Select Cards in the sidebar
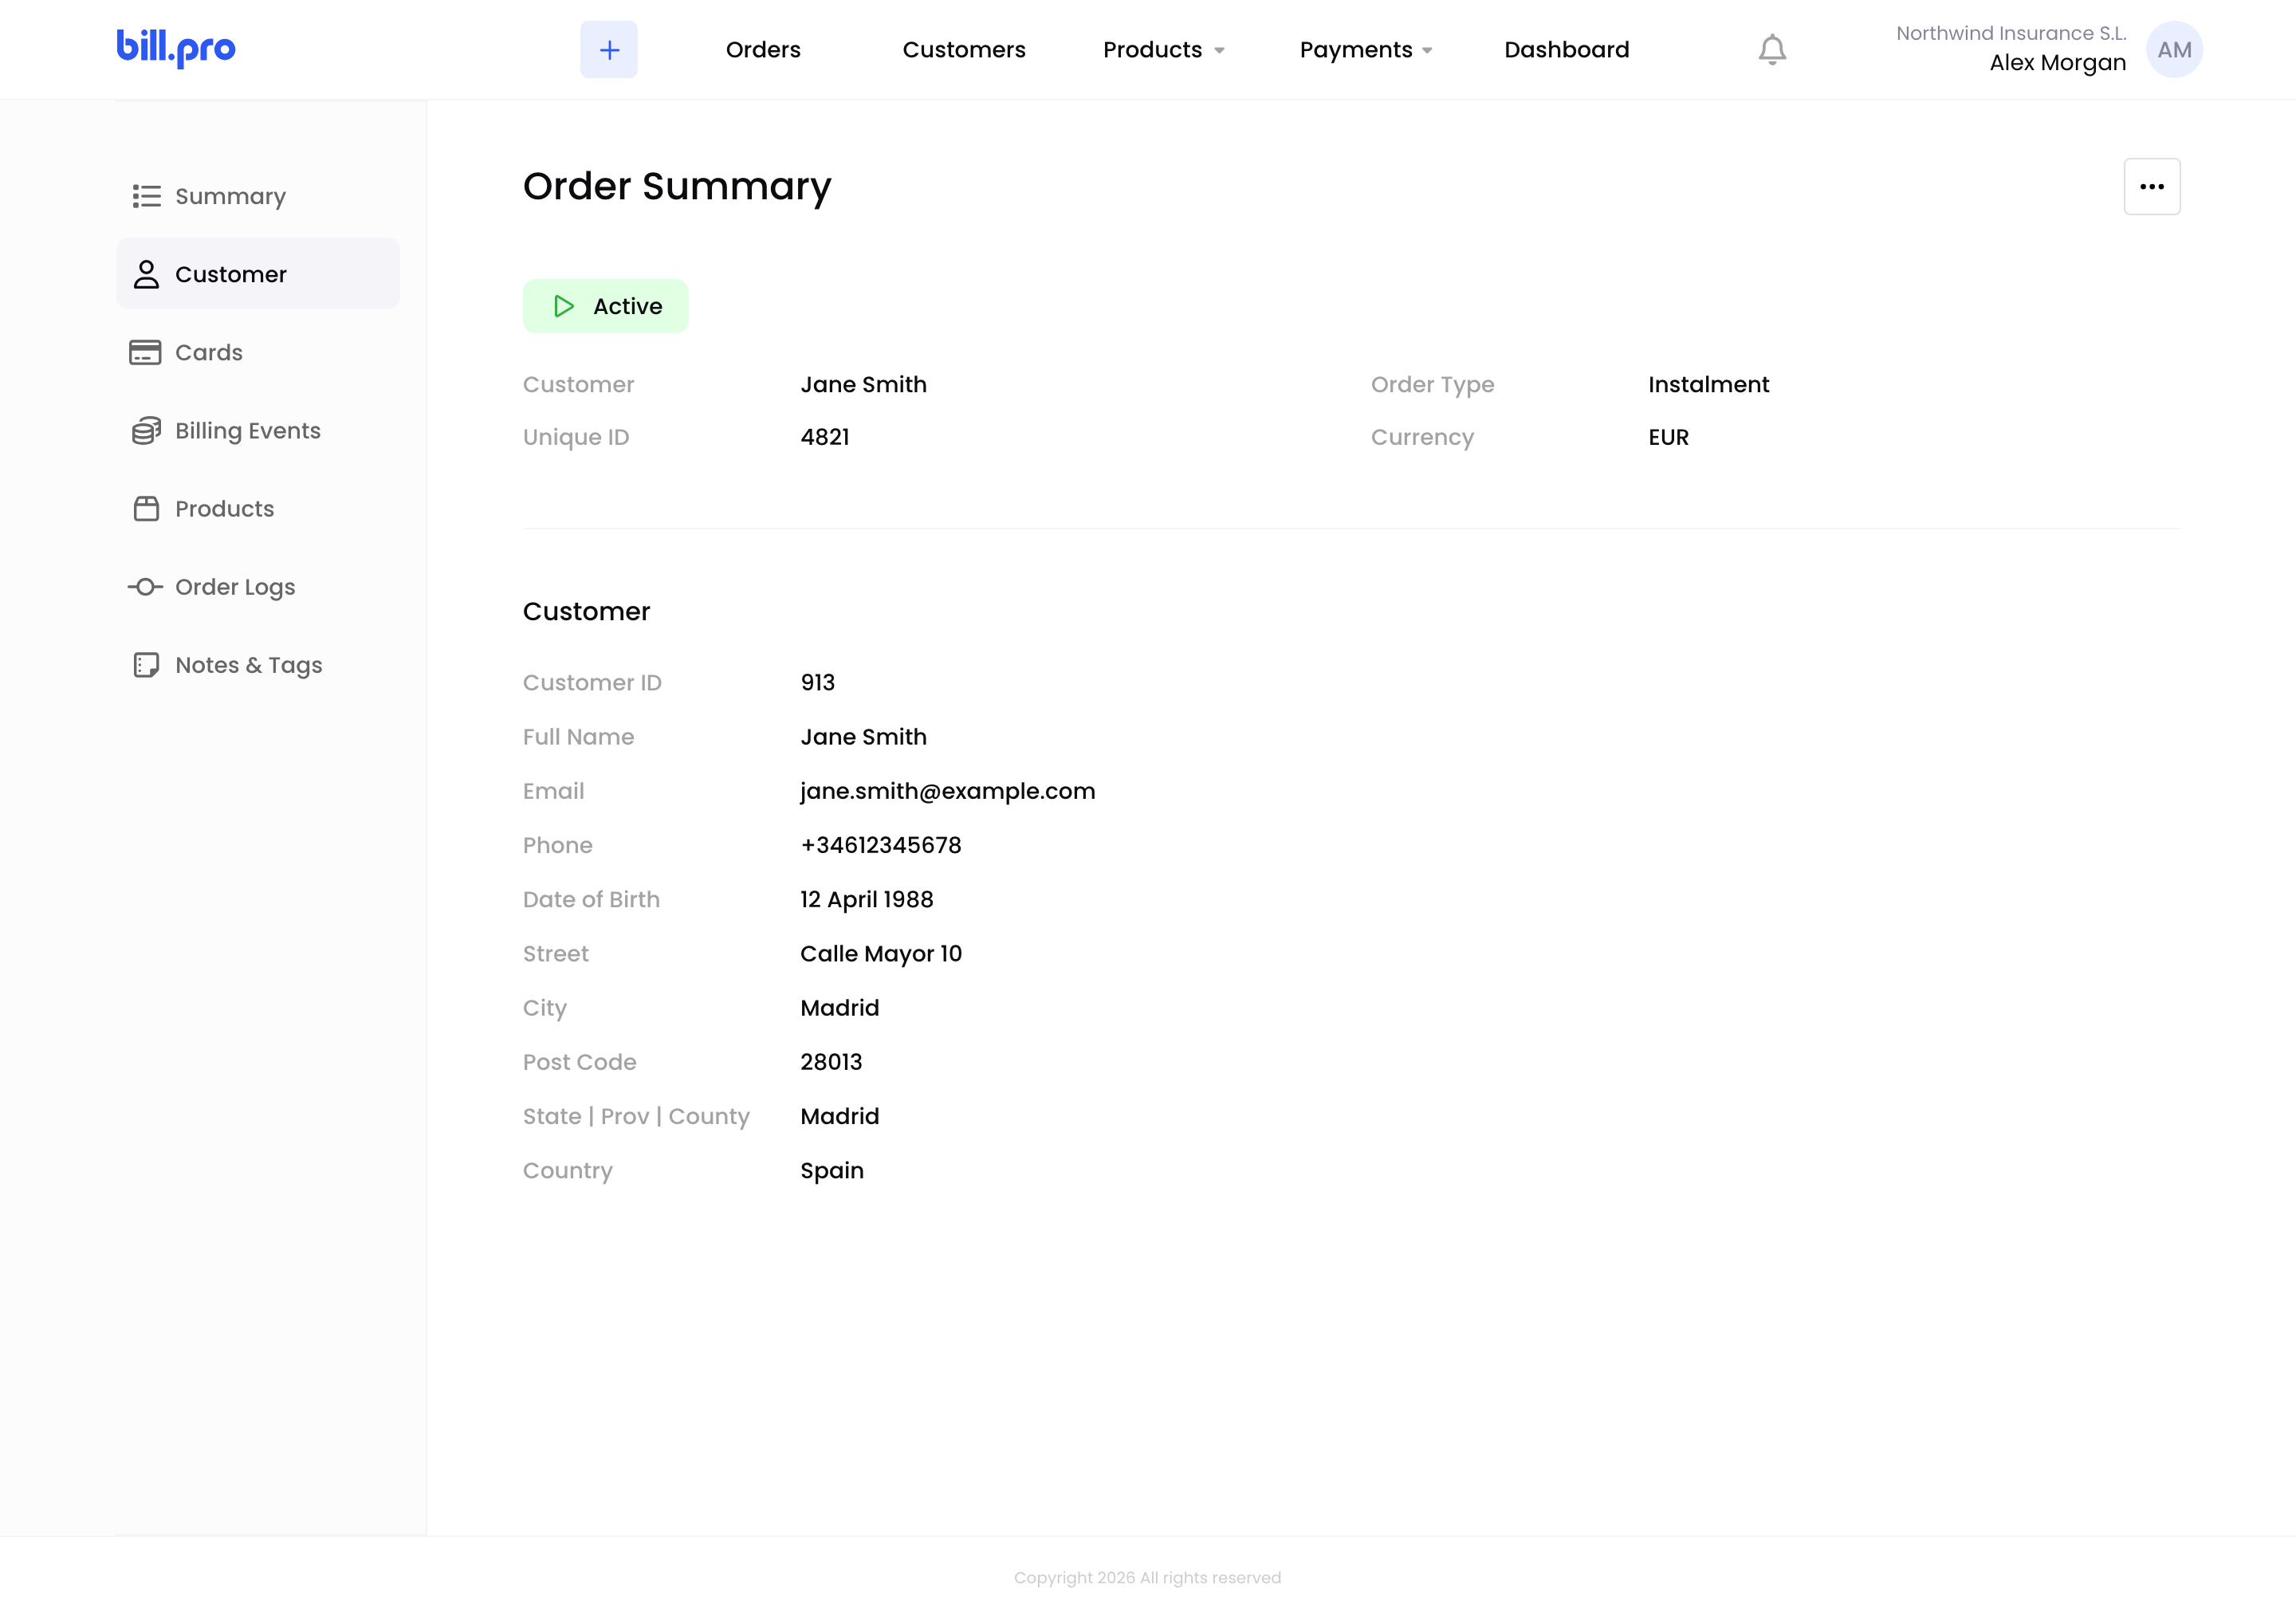 click(258, 352)
